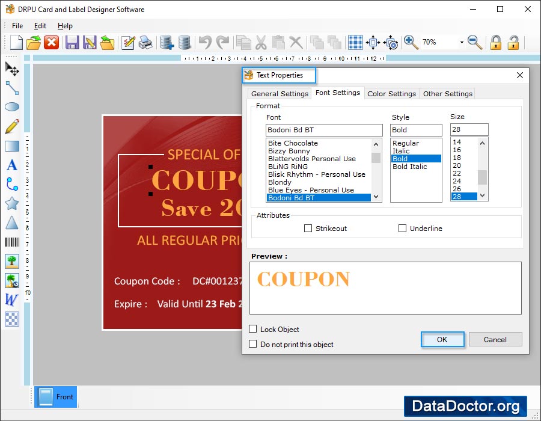Click the database with plus icon
This screenshot has width=541, height=421.
coord(167,43)
